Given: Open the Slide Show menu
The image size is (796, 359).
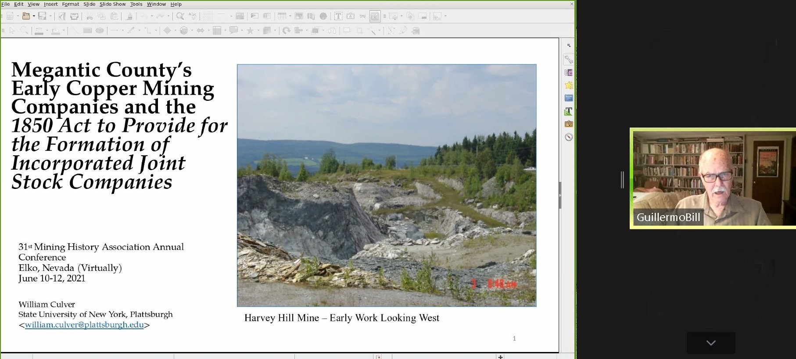Looking at the screenshot, I should click(112, 4).
